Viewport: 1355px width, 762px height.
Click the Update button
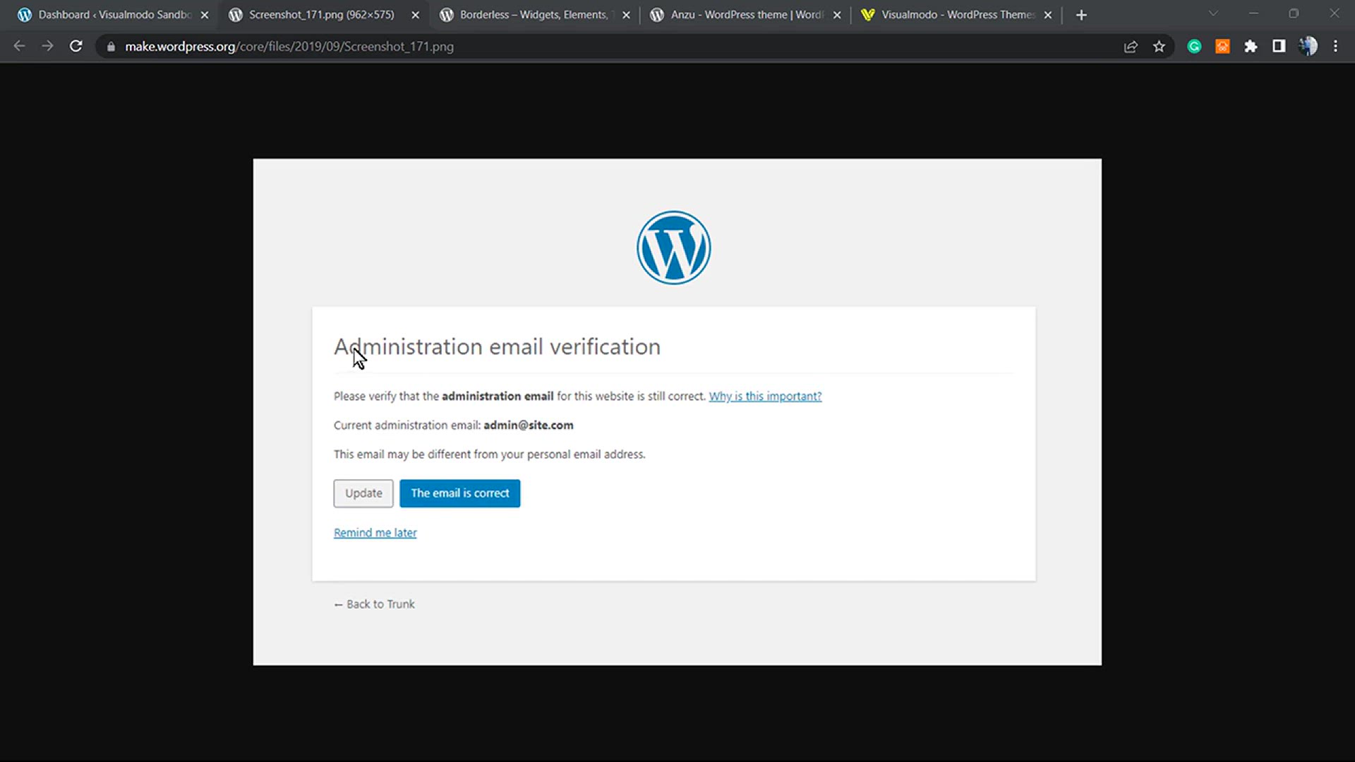(x=363, y=493)
